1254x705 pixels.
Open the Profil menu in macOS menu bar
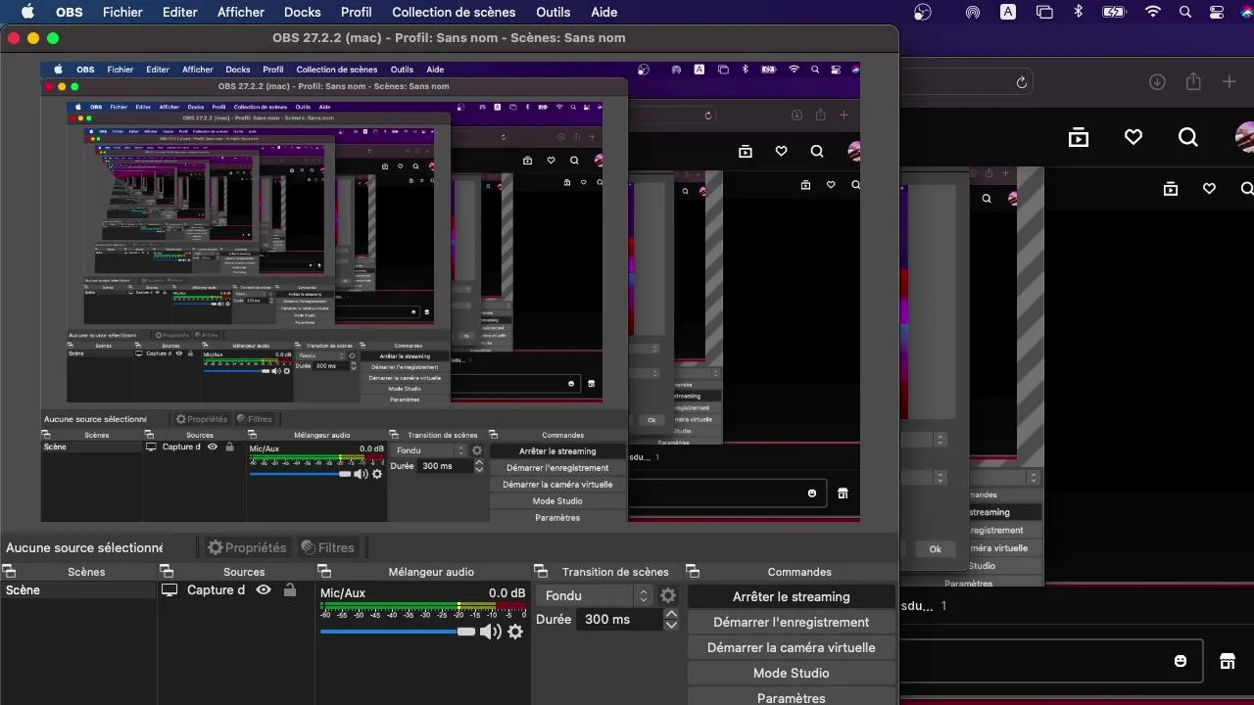(x=357, y=12)
